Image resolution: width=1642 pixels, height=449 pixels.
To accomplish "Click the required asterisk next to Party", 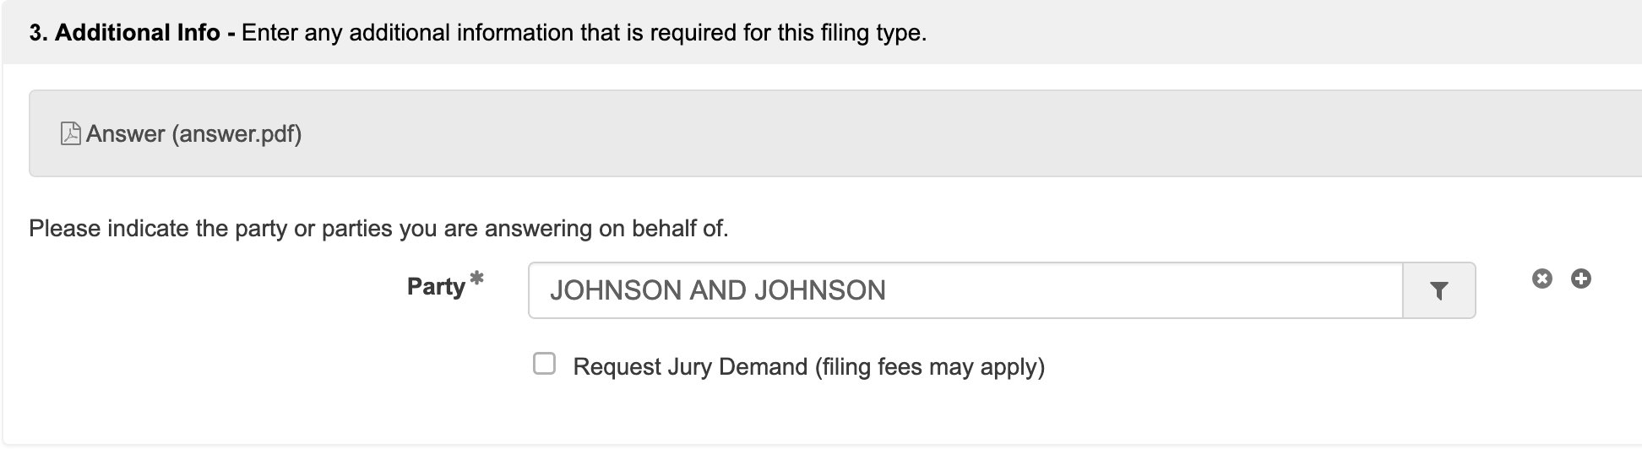I will tap(476, 278).
